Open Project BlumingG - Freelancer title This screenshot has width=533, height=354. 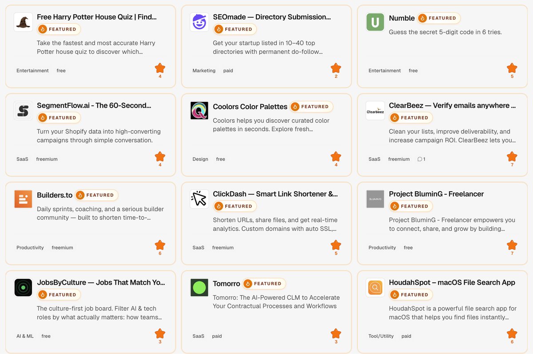pyautogui.click(x=436, y=194)
